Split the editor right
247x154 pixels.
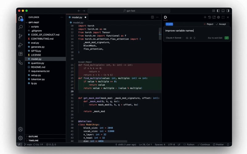tap(153, 17)
